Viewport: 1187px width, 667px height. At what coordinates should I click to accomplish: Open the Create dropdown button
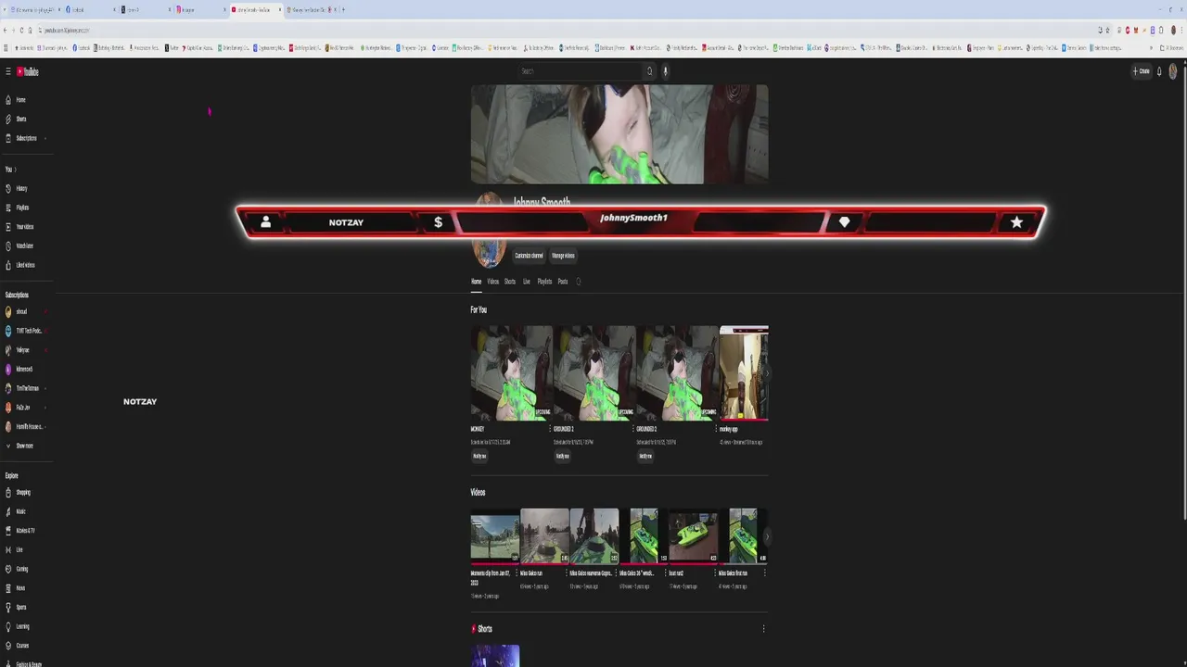[x=1142, y=71]
